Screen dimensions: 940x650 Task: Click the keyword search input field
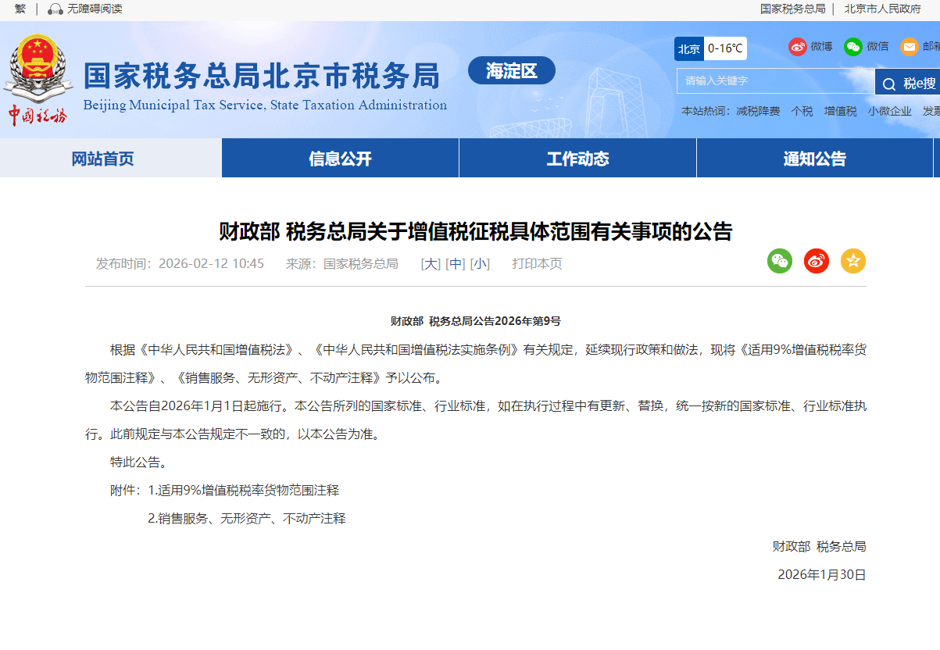click(x=774, y=81)
